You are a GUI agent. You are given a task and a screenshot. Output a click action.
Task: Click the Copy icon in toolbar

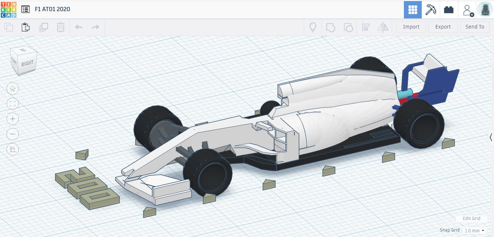pyautogui.click(x=9, y=27)
